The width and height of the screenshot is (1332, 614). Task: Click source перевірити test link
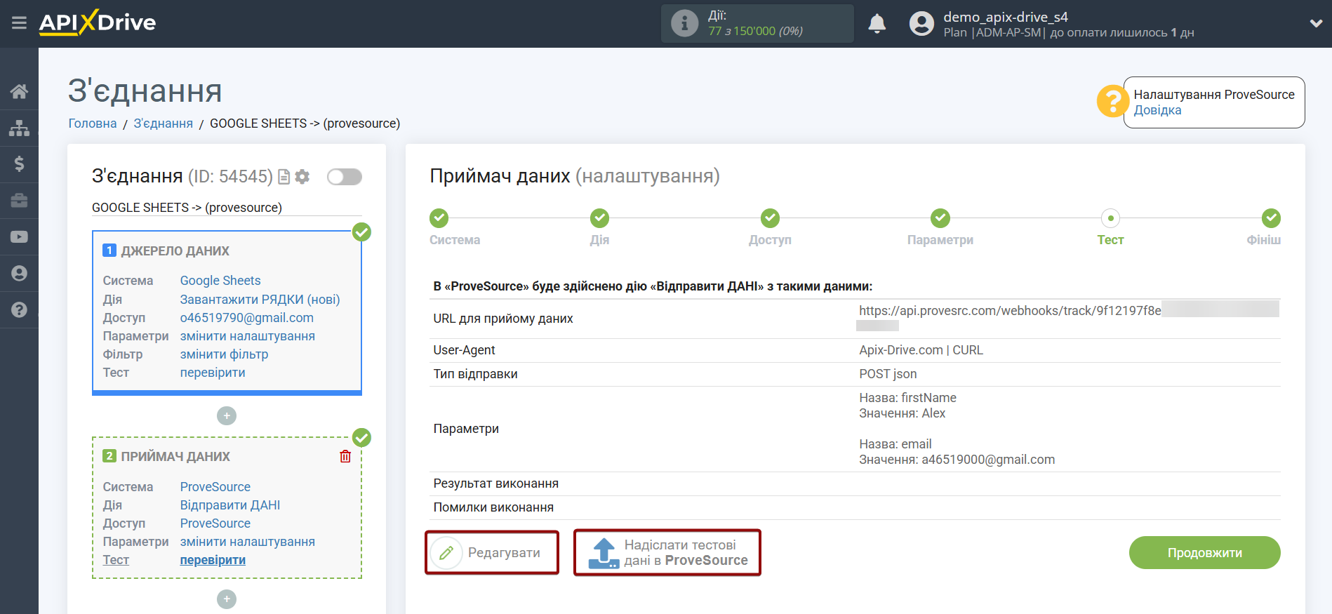click(213, 373)
